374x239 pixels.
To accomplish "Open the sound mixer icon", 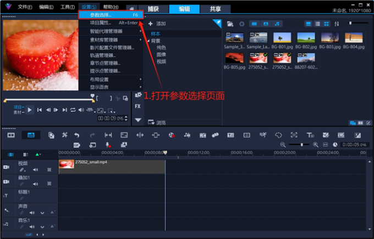I will 187,135.
